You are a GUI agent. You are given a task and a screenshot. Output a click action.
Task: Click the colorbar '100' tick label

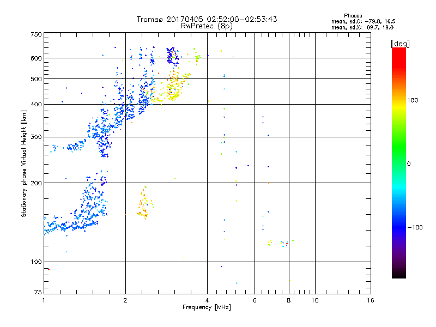(413, 100)
